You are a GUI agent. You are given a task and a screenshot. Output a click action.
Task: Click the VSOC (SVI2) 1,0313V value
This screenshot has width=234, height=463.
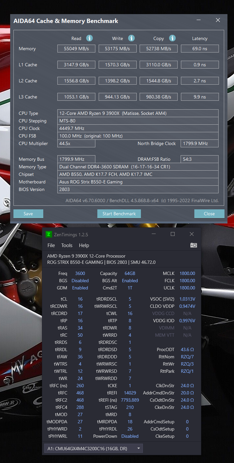coord(187,299)
